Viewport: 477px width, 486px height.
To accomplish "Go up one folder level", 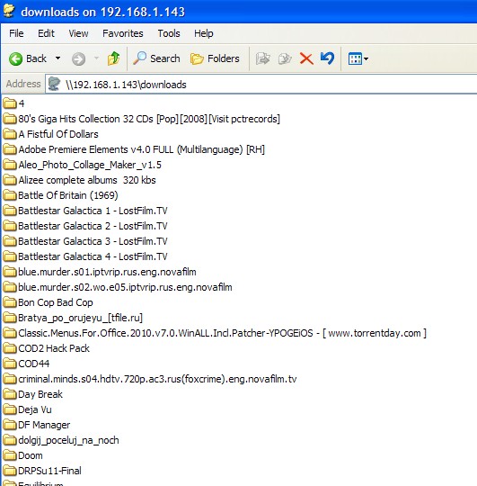I will [113, 58].
